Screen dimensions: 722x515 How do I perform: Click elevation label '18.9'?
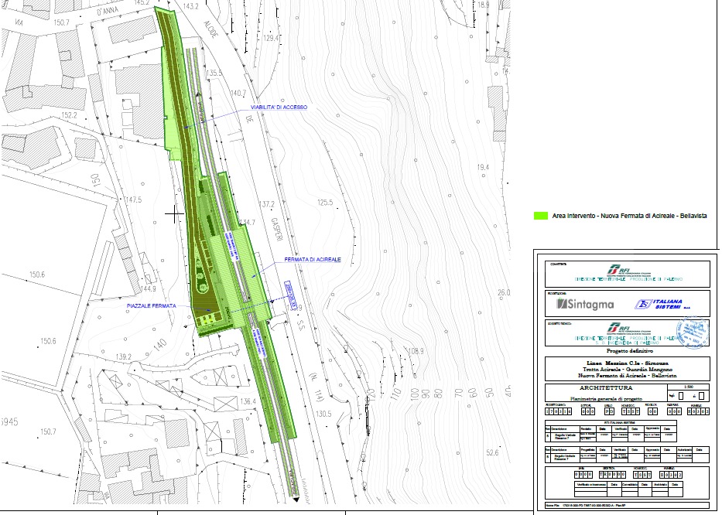point(484,5)
